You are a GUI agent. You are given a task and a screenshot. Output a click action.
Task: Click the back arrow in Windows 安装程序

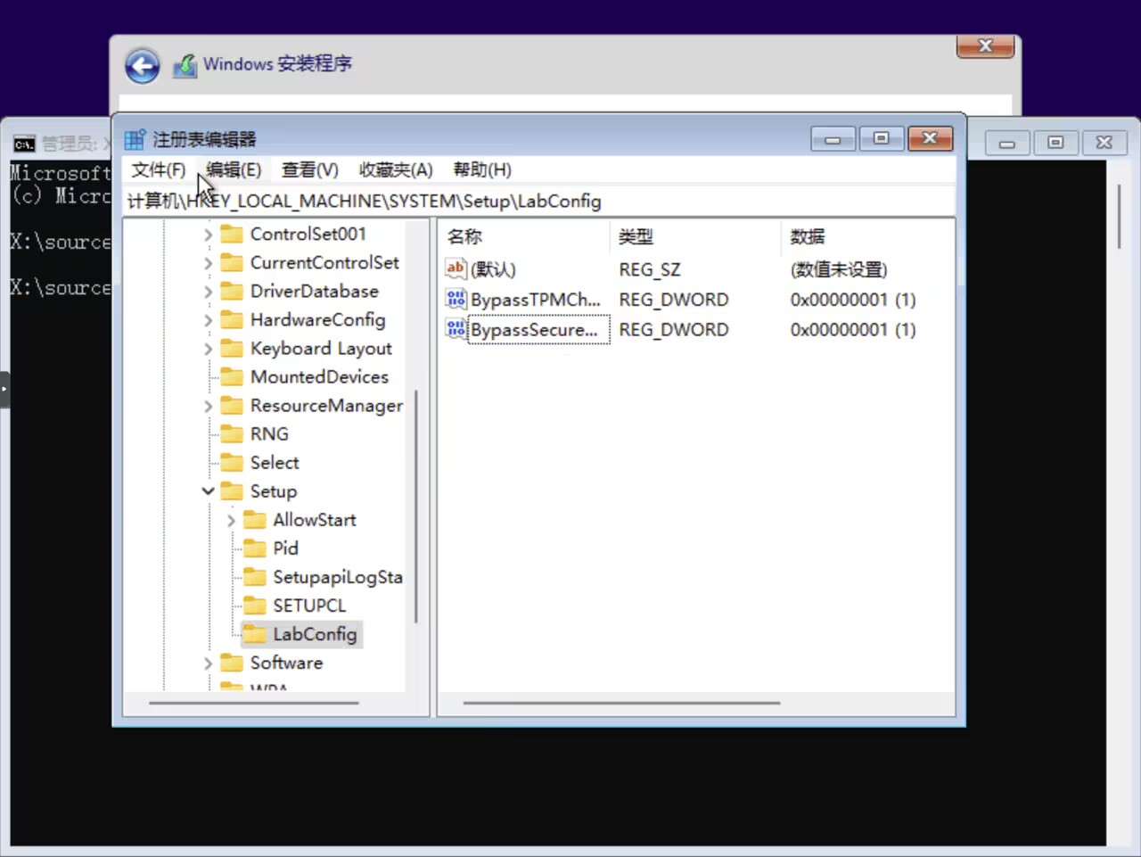click(142, 66)
